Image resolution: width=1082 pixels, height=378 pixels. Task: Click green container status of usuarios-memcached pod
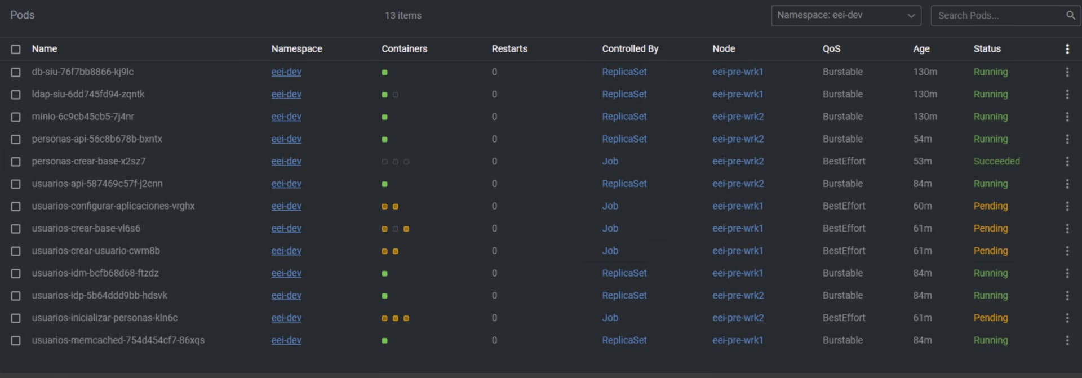(384, 341)
